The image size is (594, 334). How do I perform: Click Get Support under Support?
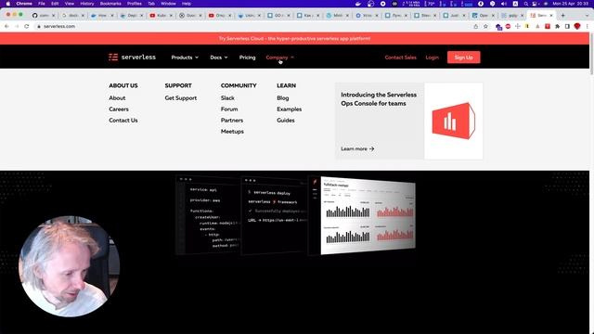pyautogui.click(x=181, y=97)
